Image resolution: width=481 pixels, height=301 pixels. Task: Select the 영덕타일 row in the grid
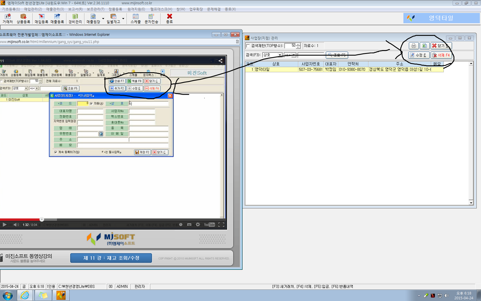click(x=344, y=69)
